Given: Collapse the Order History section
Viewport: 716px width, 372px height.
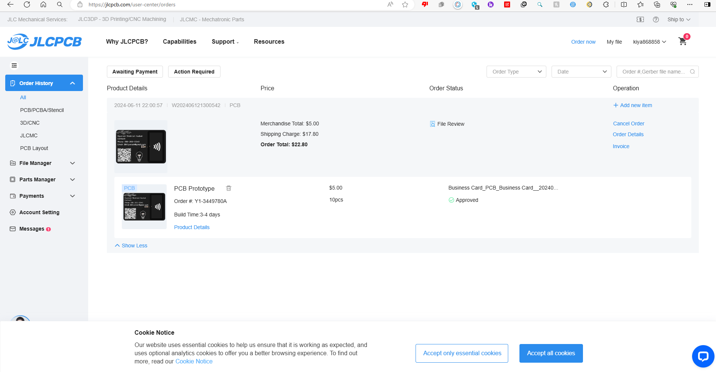Looking at the screenshot, I should pyautogui.click(x=44, y=83).
